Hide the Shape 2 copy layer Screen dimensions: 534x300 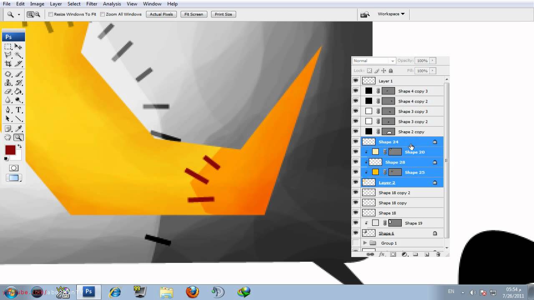355,132
